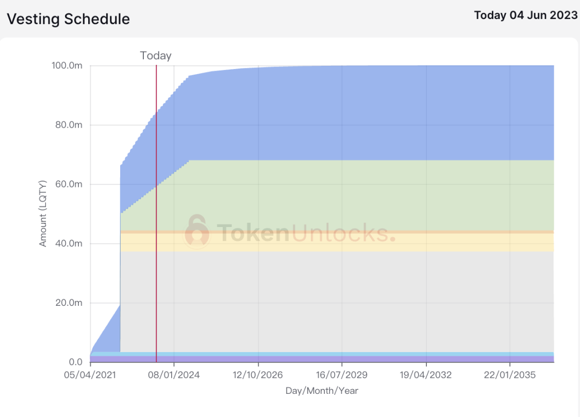Click the thin orange stripe above the yellow band
Screen dimensions: 580x417
coord(337,232)
